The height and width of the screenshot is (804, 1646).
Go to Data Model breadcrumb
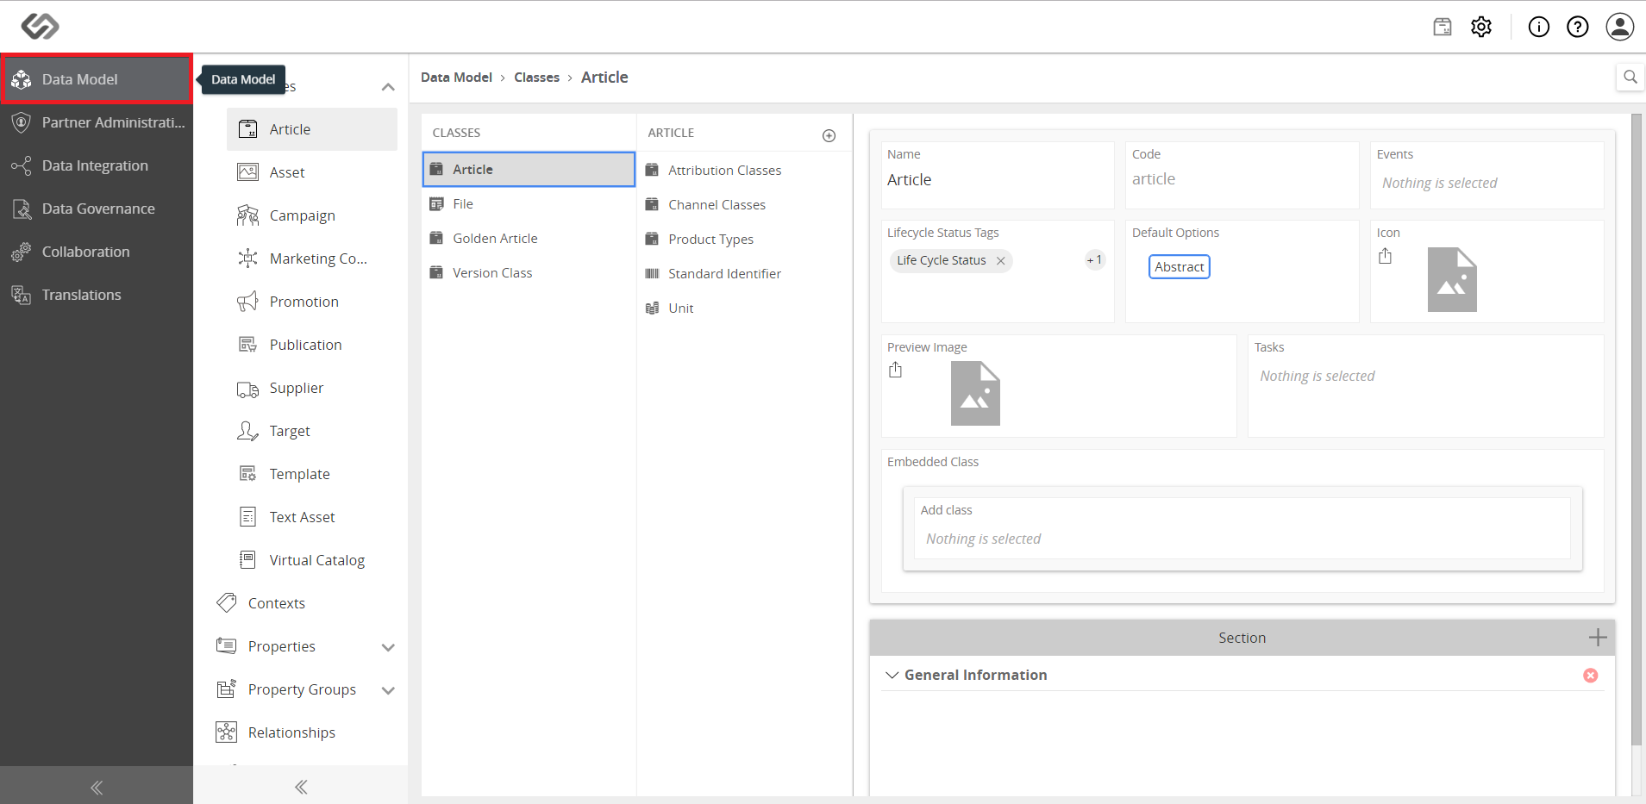click(x=456, y=78)
